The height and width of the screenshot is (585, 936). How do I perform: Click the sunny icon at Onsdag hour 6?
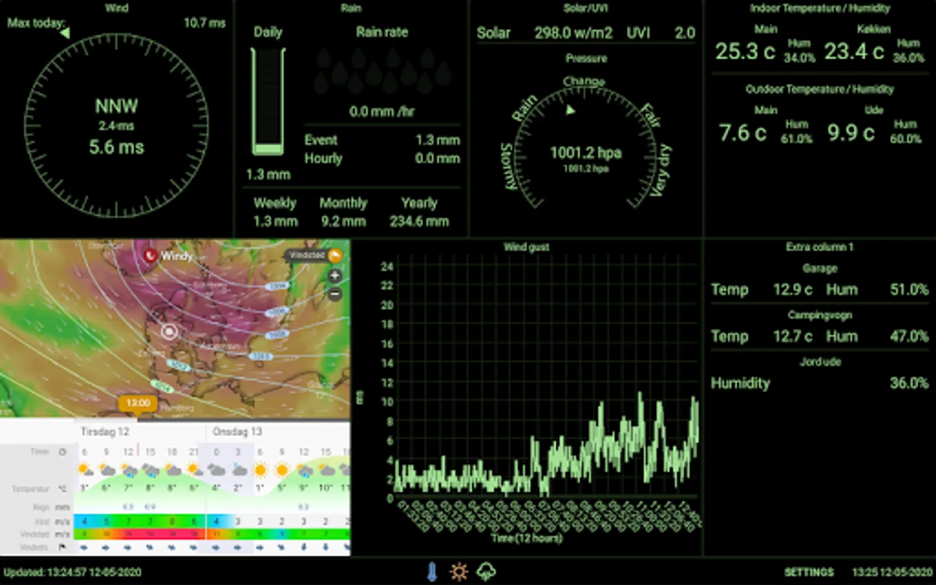click(x=260, y=469)
